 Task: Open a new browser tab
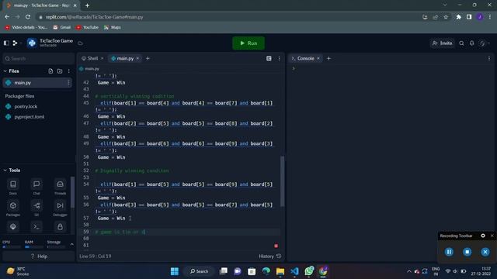coord(87,5)
